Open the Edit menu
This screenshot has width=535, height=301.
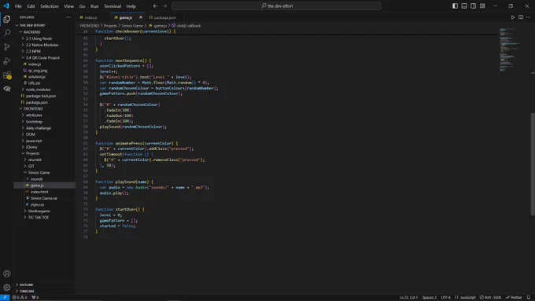click(x=31, y=6)
